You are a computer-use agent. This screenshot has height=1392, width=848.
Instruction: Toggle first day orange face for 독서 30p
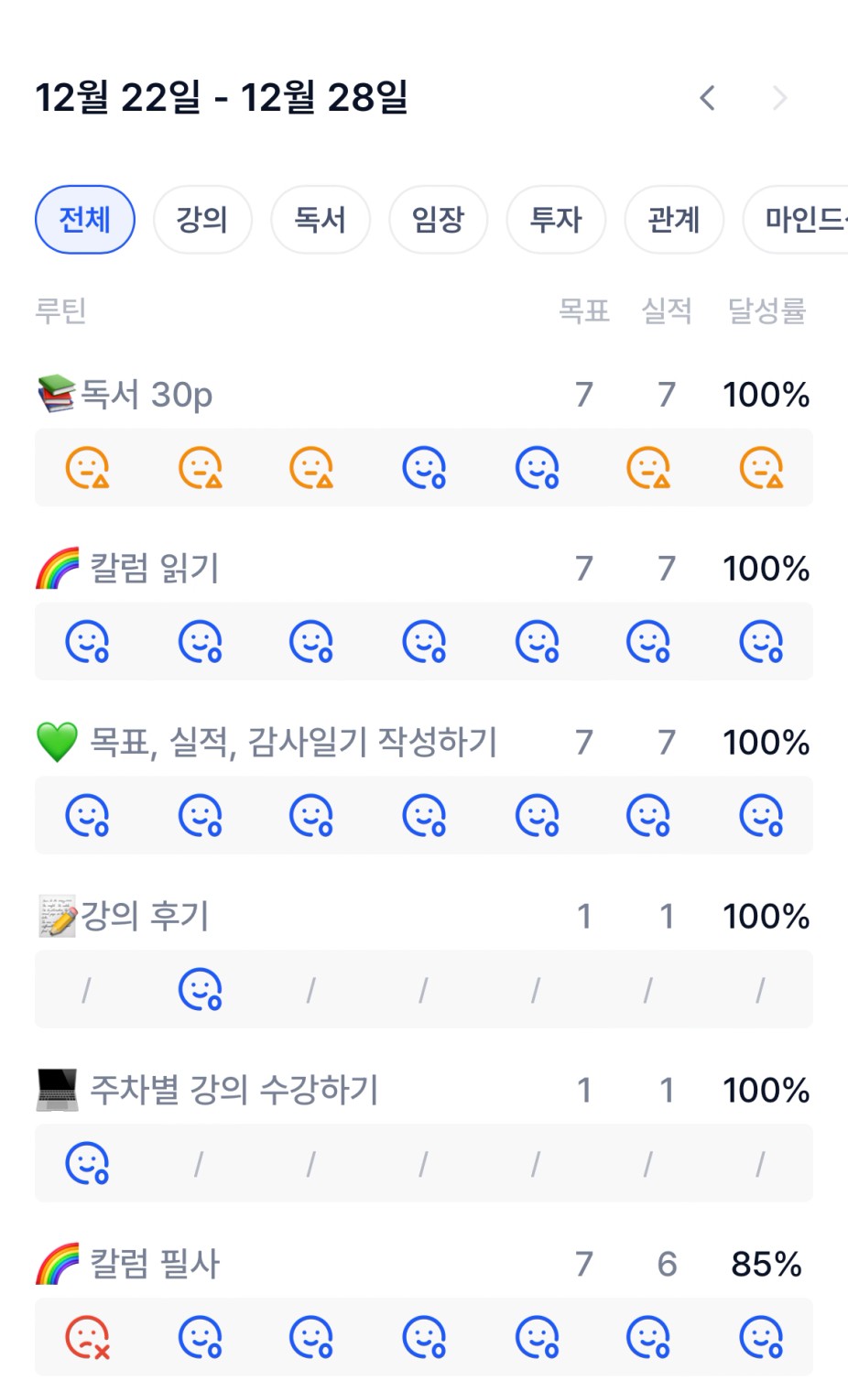pyautogui.click(x=87, y=468)
